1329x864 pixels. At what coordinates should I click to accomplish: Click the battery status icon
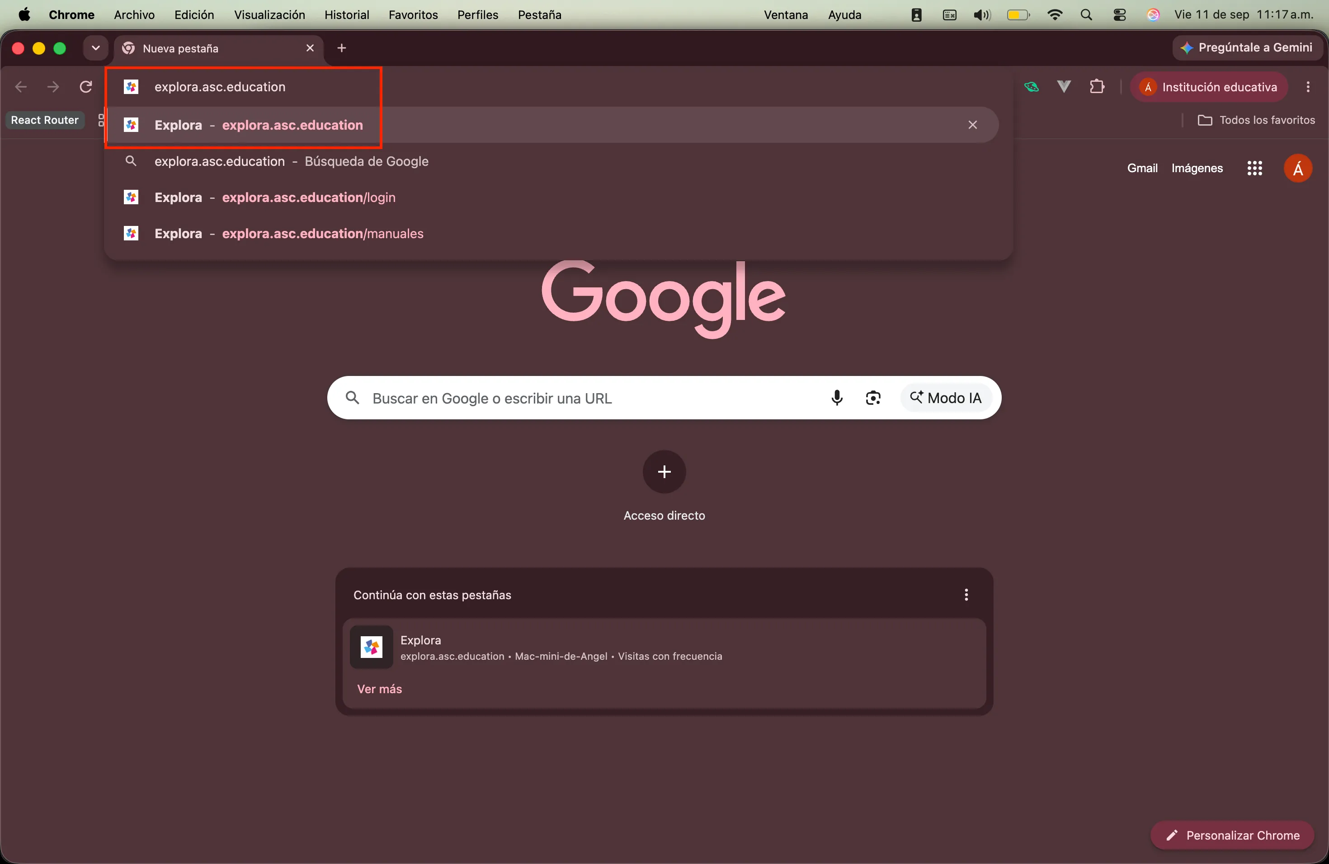tap(1018, 15)
